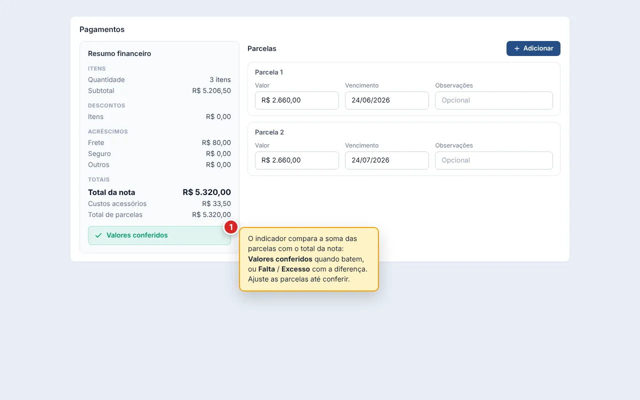Edit the Parcela 1 Vencimento date
The width and height of the screenshot is (640, 400).
click(x=387, y=100)
